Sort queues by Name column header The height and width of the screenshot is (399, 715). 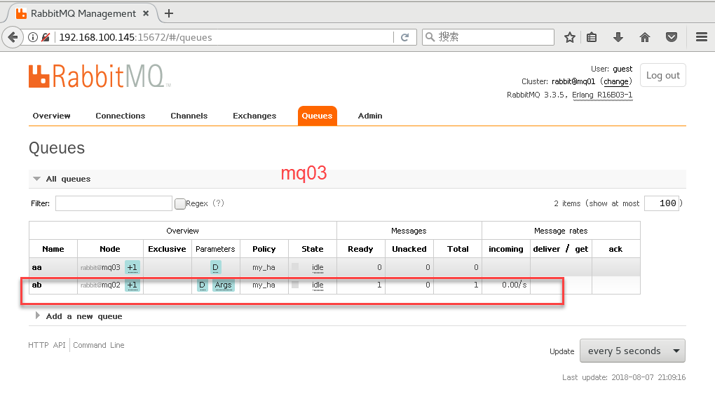[53, 249]
